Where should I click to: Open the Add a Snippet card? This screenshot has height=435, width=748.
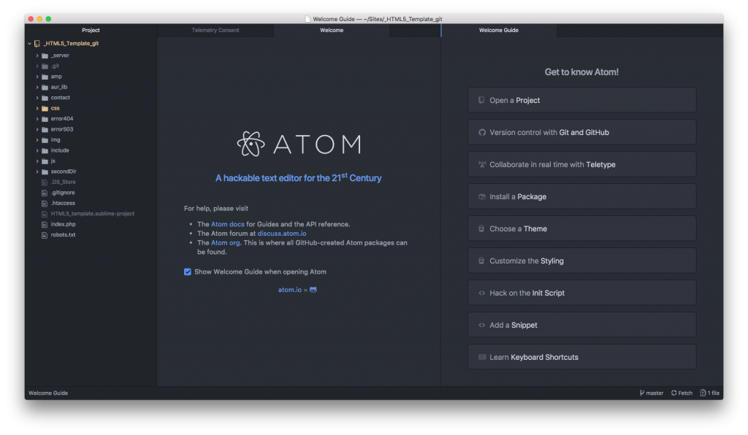click(x=581, y=325)
